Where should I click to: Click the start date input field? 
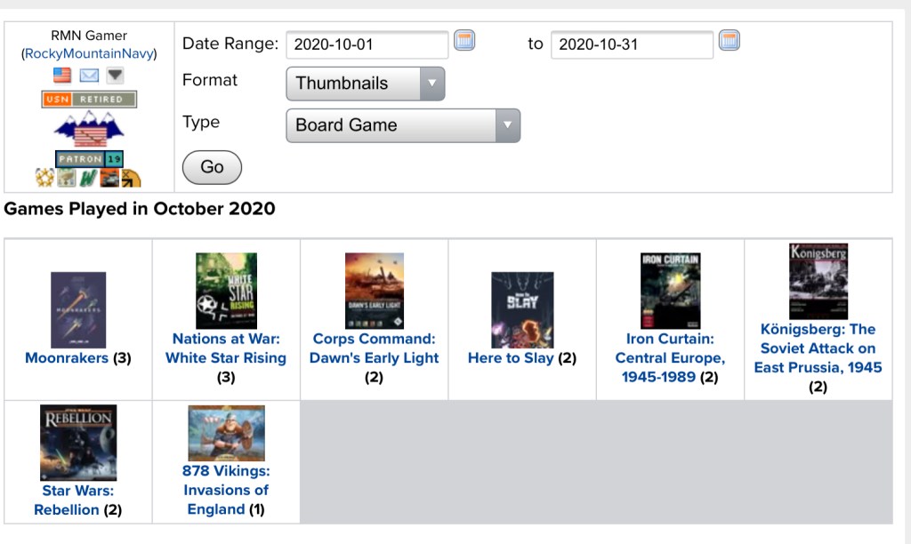tap(367, 44)
